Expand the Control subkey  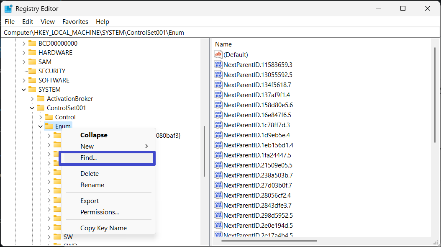click(40, 117)
